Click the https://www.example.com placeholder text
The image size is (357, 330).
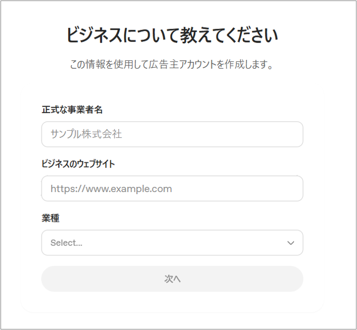tap(111, 189)
